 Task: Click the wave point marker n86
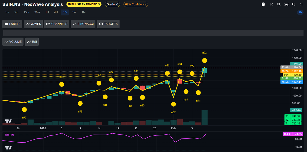167,73
